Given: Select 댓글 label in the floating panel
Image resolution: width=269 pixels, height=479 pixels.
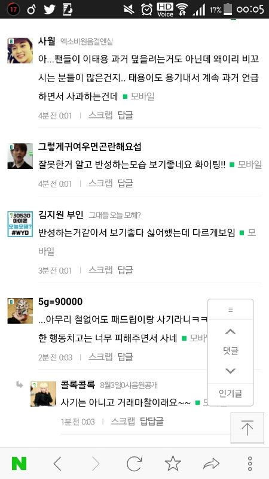Looking at the screenshot, I should click(231, 351).
